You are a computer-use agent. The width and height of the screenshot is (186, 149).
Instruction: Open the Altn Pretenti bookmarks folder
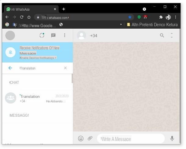152,25
